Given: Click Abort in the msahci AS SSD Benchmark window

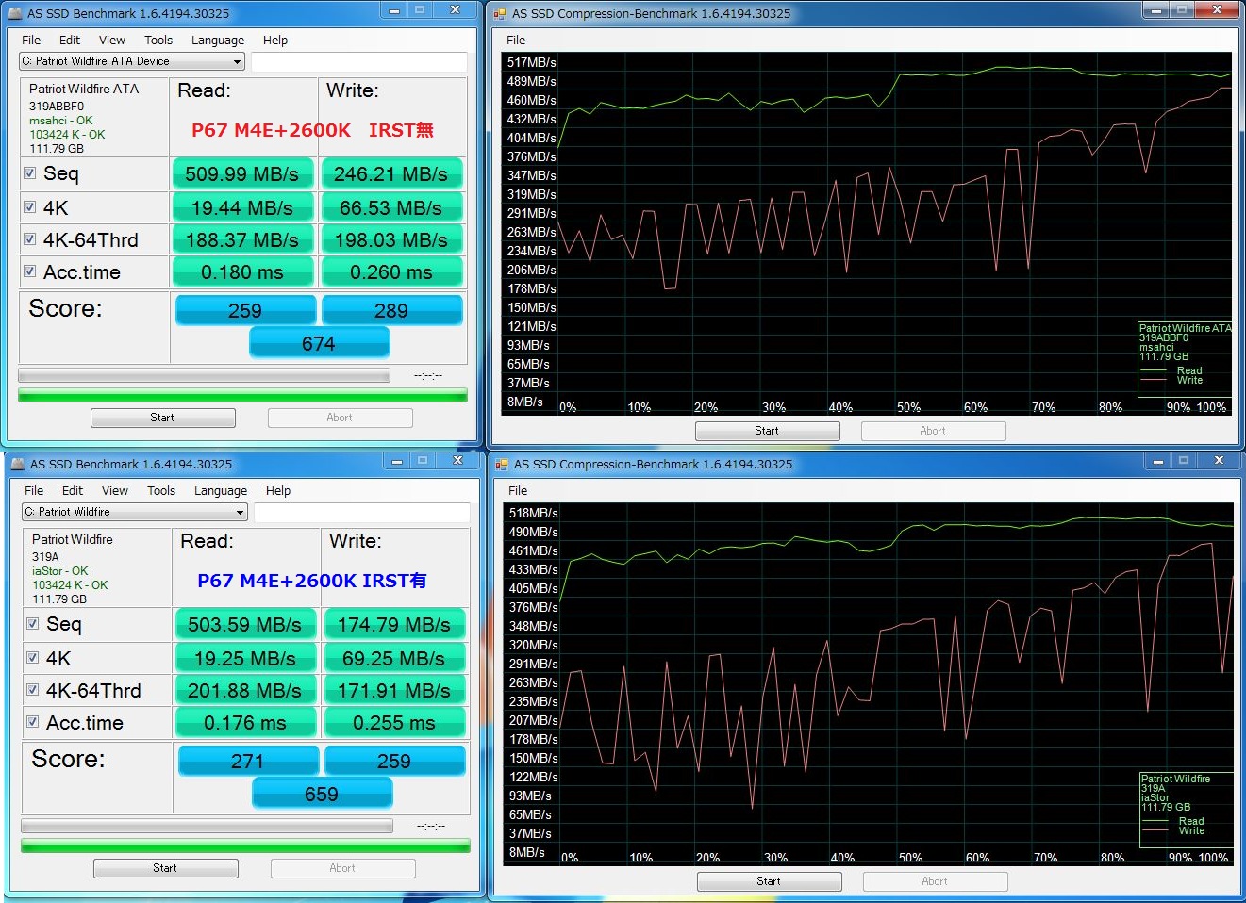Looking at the screenshot, I should click(x=341, y=418).
